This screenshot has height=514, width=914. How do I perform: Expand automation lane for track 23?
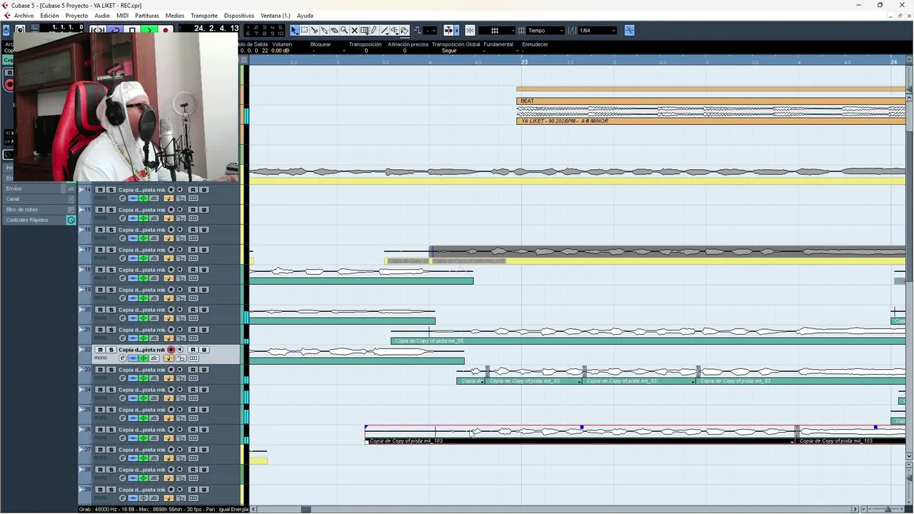click(82, 369)
